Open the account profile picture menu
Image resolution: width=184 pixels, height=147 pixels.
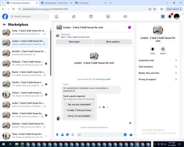click(177, 17)
